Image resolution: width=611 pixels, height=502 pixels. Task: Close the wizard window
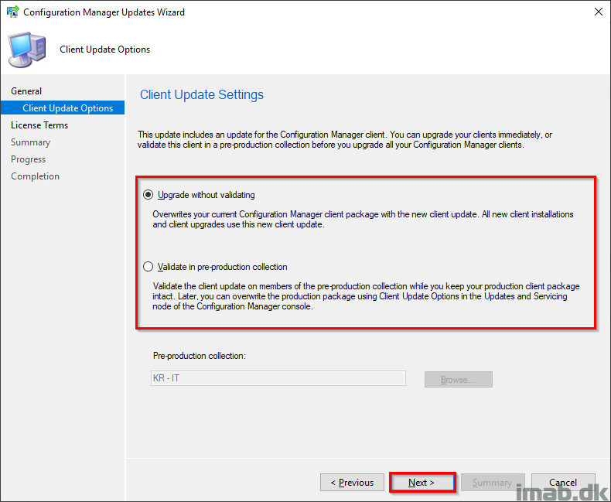(x=599, y=12)
